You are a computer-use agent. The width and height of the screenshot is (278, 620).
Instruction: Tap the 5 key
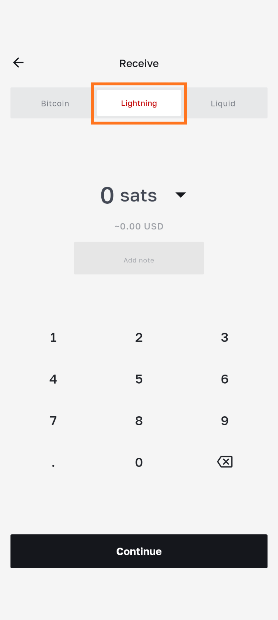coord(139,379)
